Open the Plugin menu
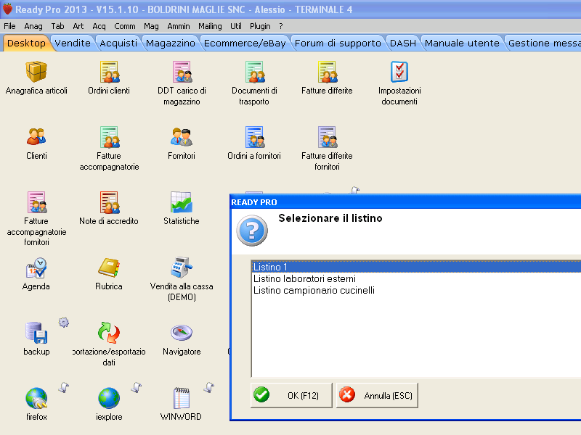Image resolution: width=581 pixels, height=435 pixels. pyautogui.click(x=260, y=26)
